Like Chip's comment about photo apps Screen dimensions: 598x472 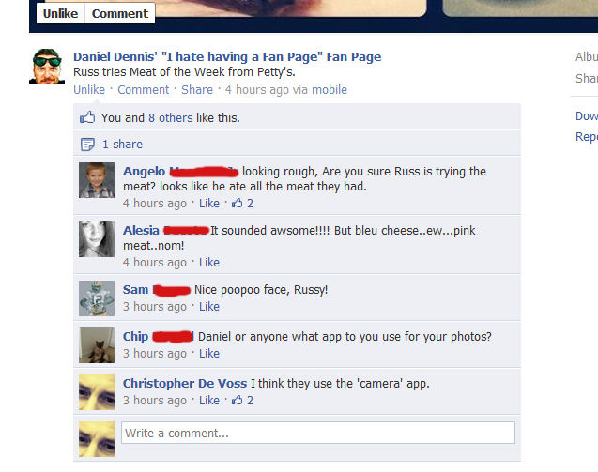(x=209, y=354)
